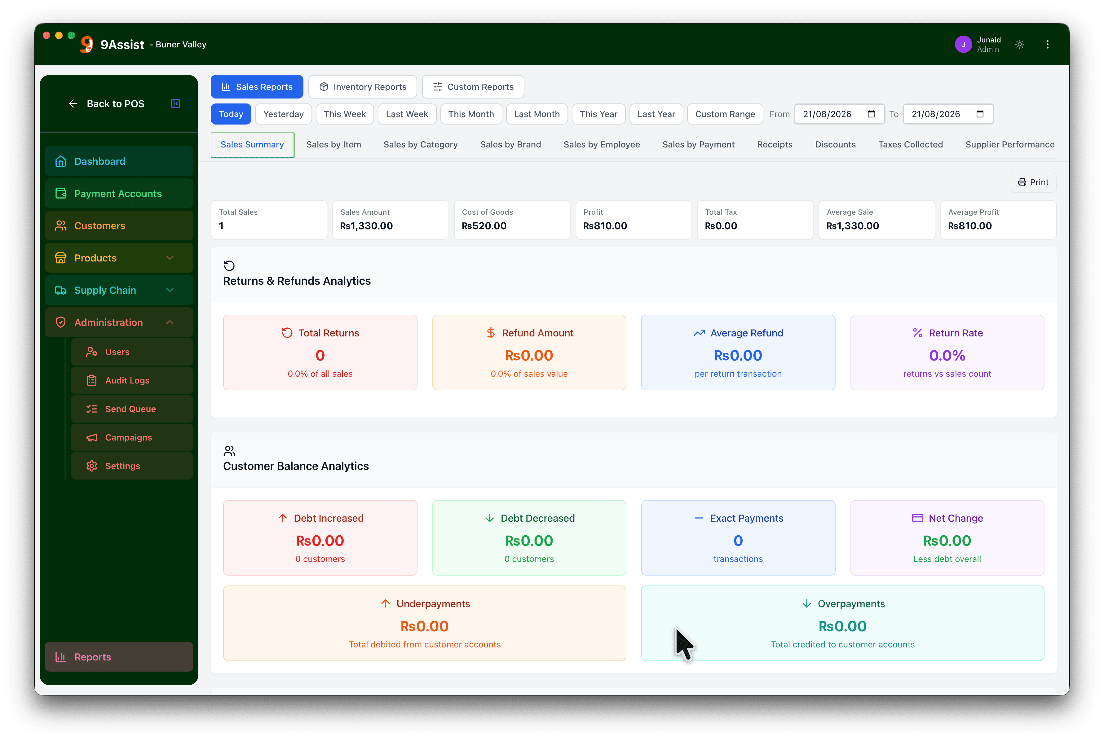
Task: View the Taxes Collected tab
Action: 911,145
